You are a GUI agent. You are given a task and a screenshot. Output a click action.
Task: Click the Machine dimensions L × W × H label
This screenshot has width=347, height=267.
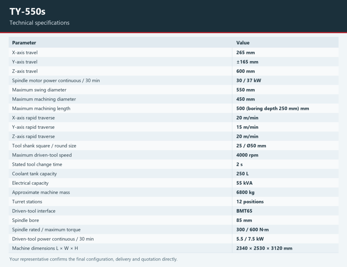45,248
